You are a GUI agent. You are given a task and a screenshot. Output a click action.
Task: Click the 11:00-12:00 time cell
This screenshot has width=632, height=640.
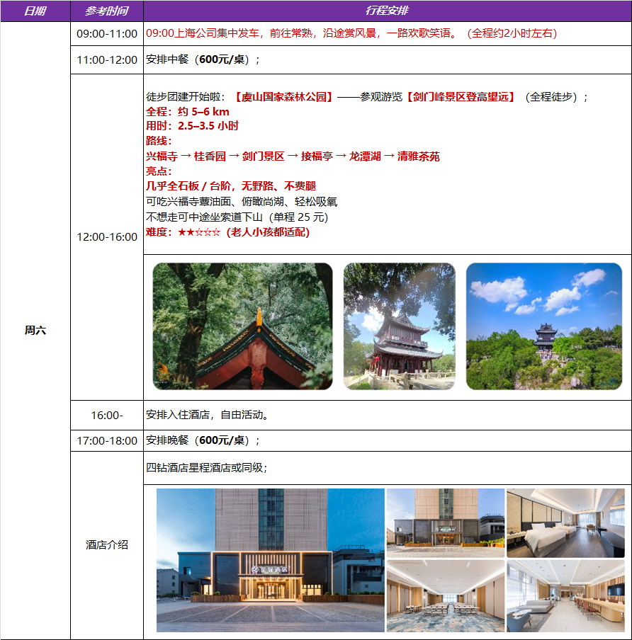coord(107,60)
